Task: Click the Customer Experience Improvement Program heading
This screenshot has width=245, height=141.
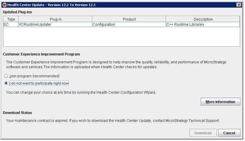Action: pyautogui.click(x=41, y=54)
